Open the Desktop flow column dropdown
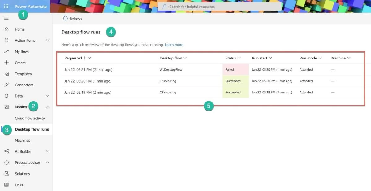The width and height of the screenshot is (371, 191). (x=185, y=58)
